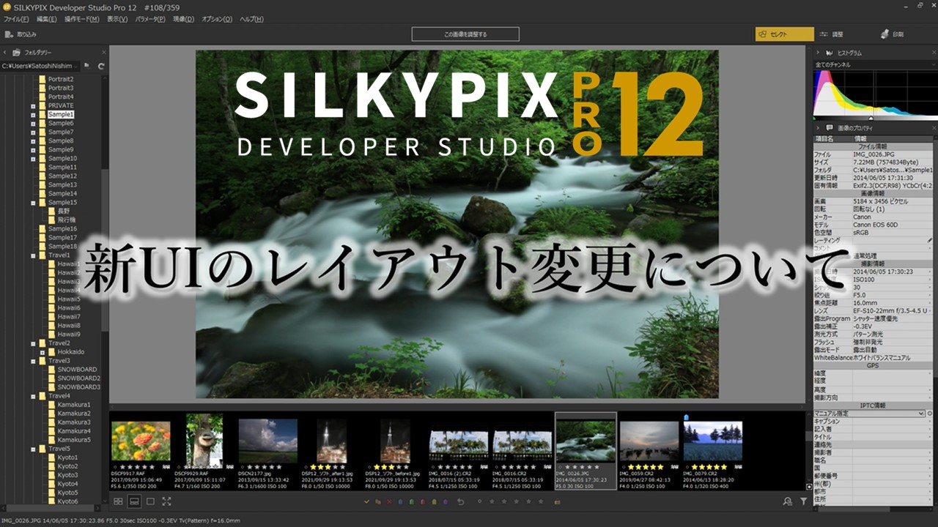Screen dimensions: 938x527
Task: Open the ファイル(F) menu
Action: coord(16,19)
